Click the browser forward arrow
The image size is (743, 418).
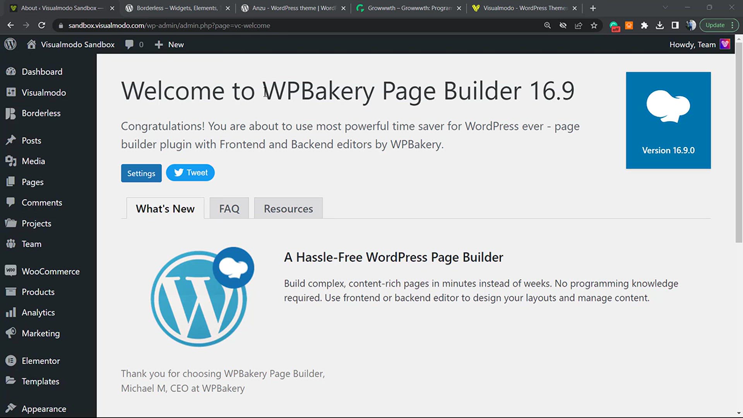pyautogui.click(x=26, y=25)
